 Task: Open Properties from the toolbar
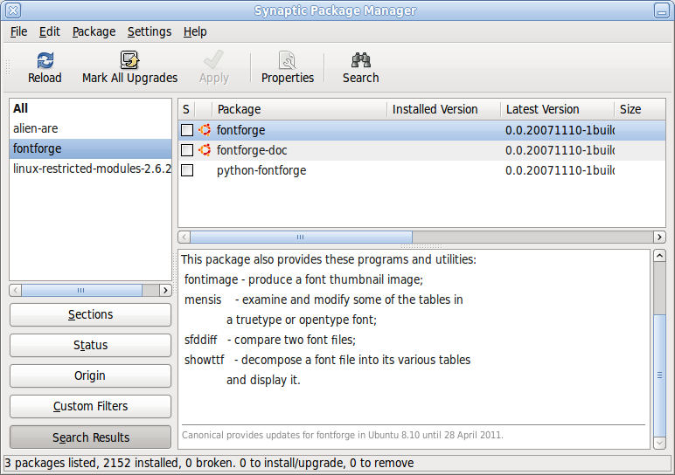point(287,60)
